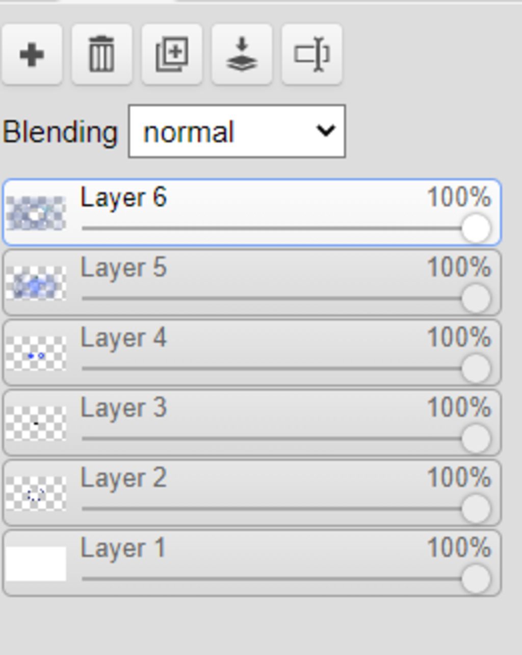This screenshot has width=522, height=655.
Task: Select Layer 5 by its name
Action: (123, 268)
